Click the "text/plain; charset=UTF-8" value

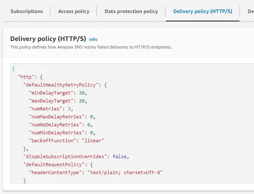[124, 172]
